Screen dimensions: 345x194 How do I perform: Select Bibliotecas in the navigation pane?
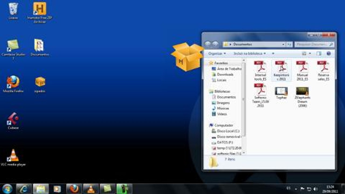click(220, 91)
